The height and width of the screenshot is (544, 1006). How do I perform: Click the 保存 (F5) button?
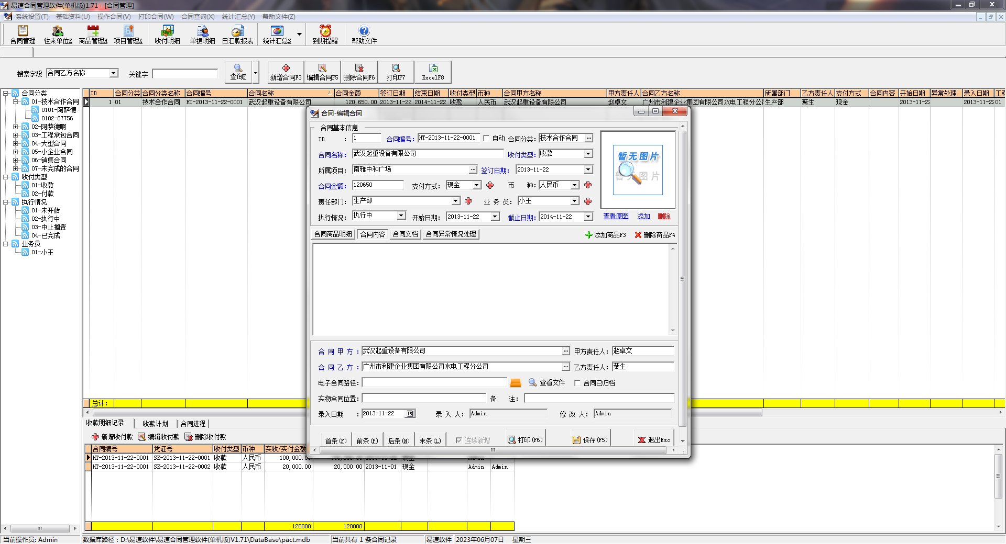[591, 440]
